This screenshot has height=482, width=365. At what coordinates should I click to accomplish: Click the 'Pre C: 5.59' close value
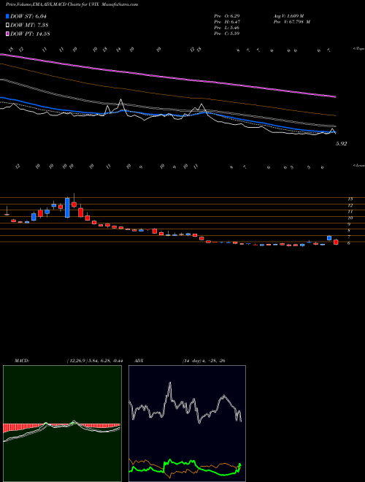point(227,34)
